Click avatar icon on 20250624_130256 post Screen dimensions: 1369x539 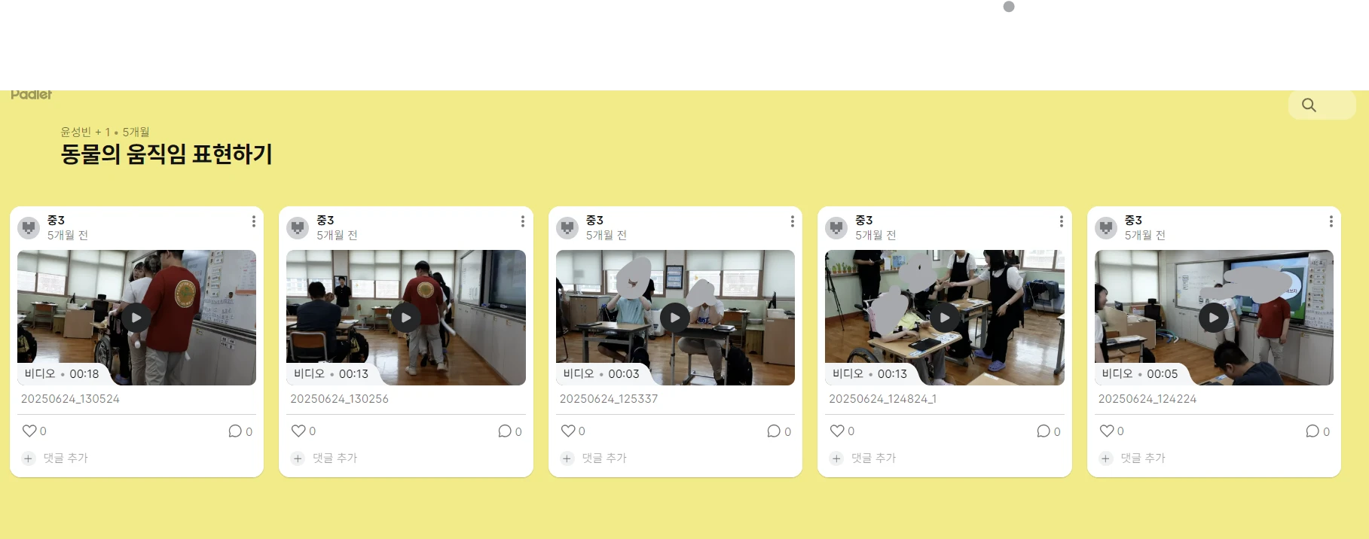[298, 227]
